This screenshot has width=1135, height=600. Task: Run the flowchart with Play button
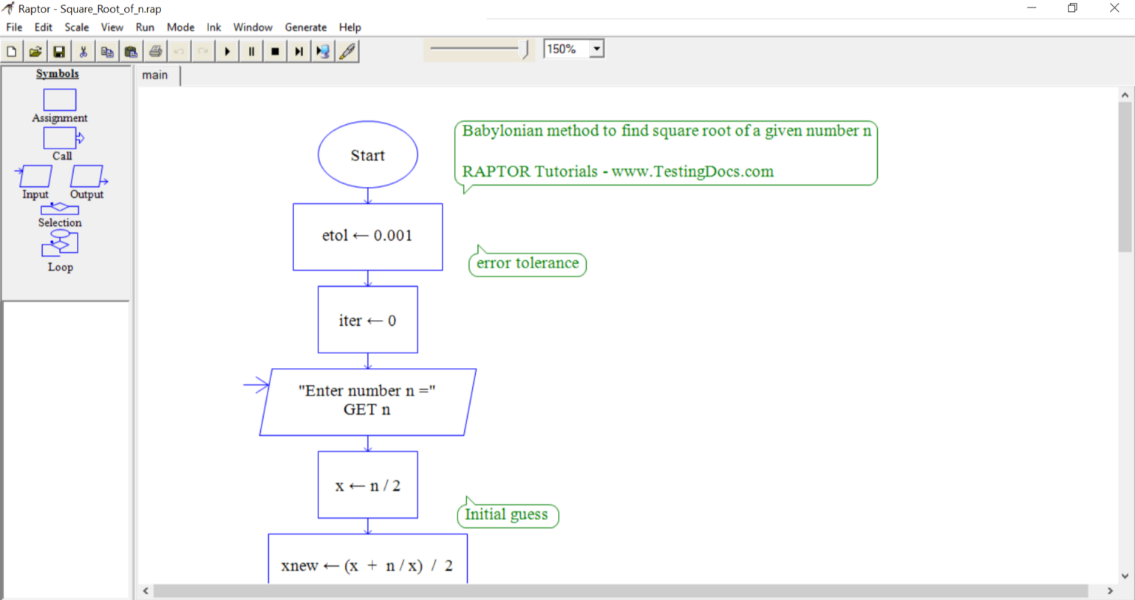227,50
